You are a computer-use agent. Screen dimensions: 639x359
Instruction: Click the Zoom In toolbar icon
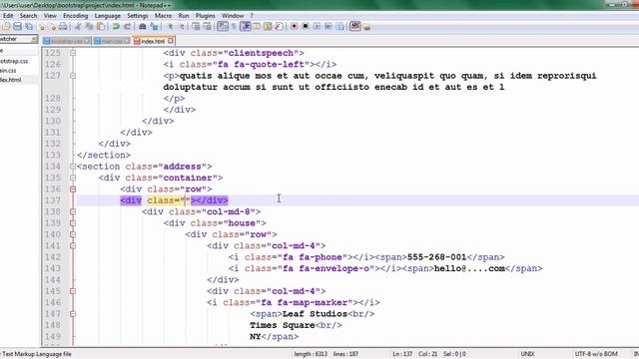click(x=170, y=27)
